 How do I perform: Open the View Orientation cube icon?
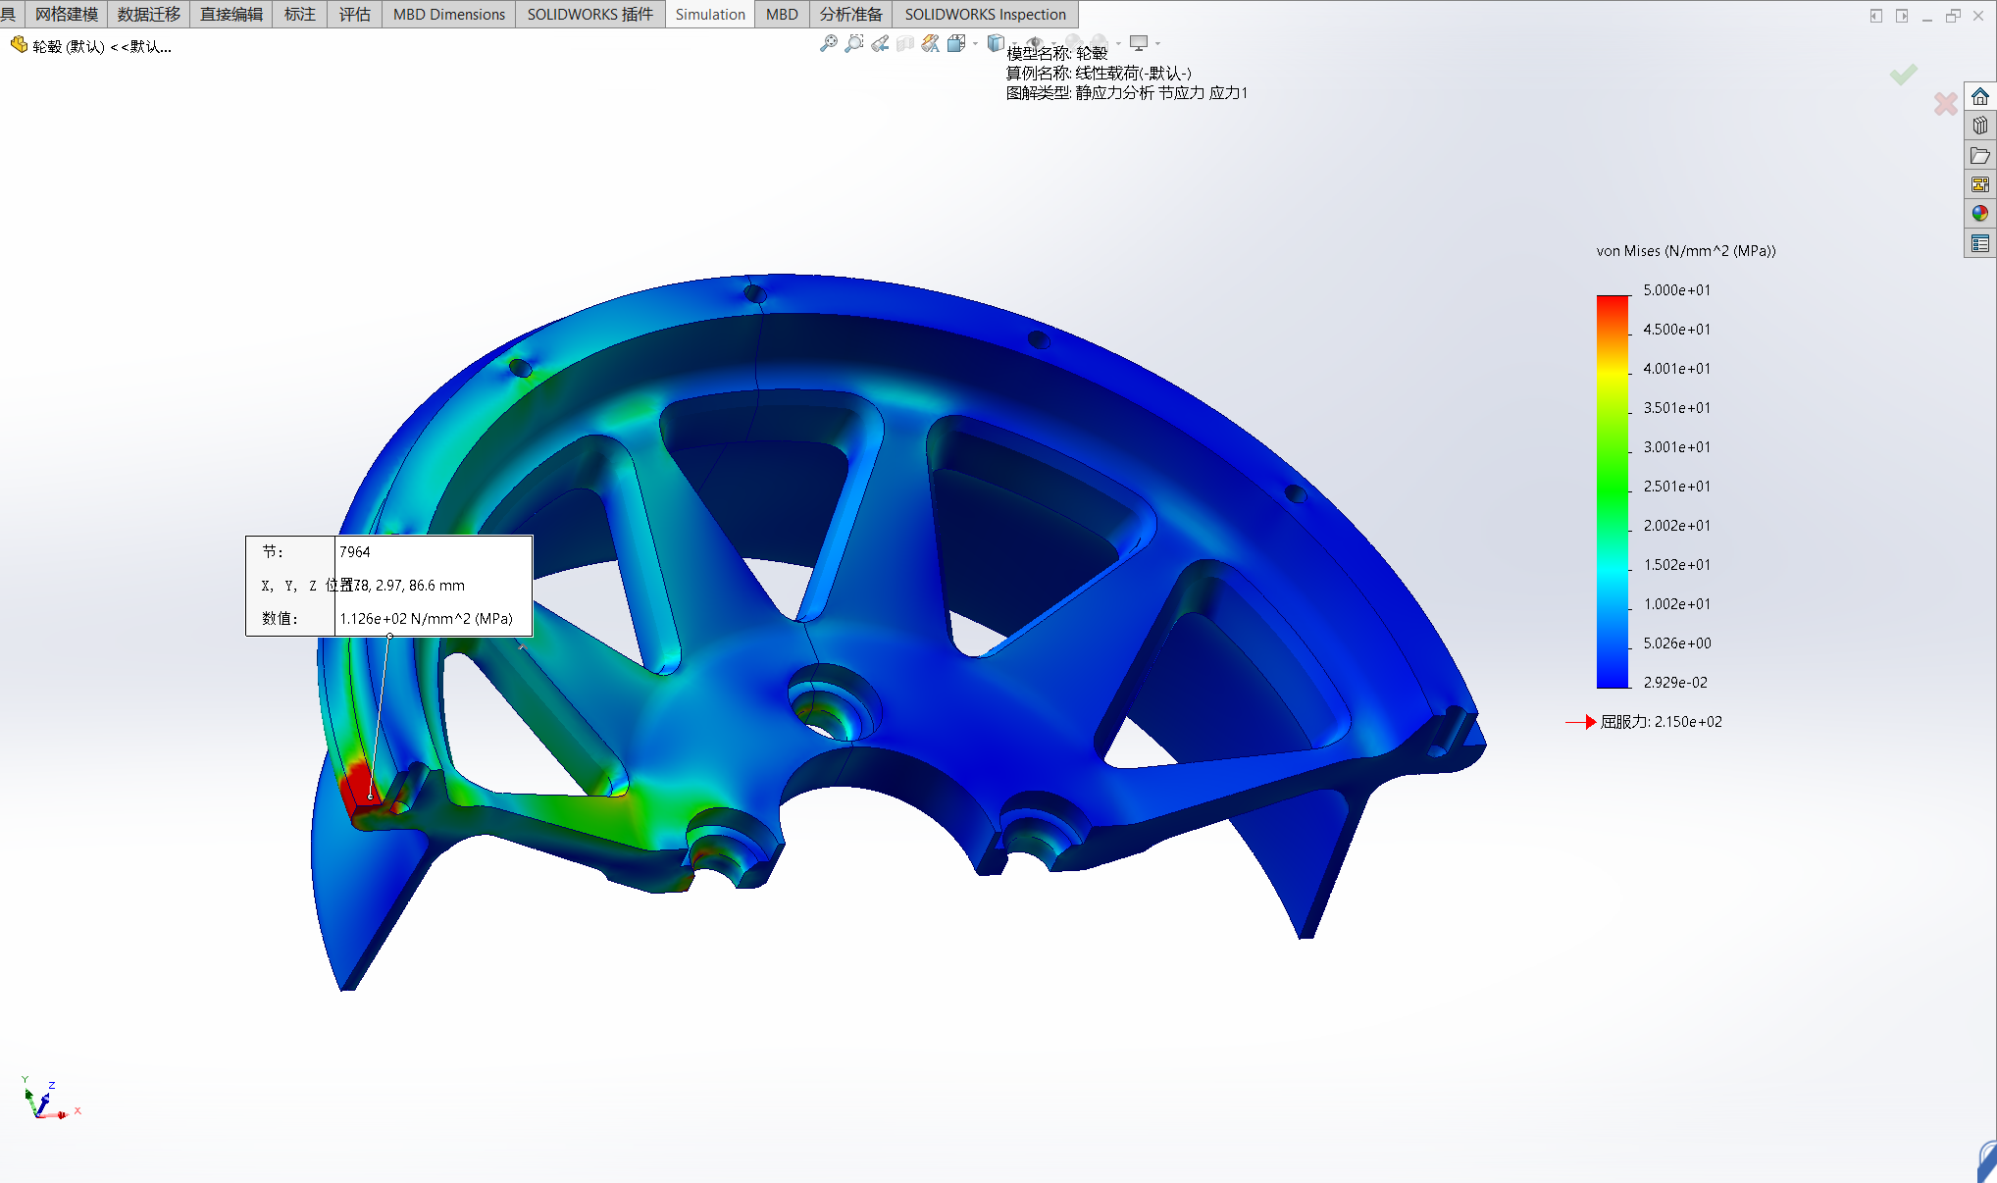click(x=956, y=43)
